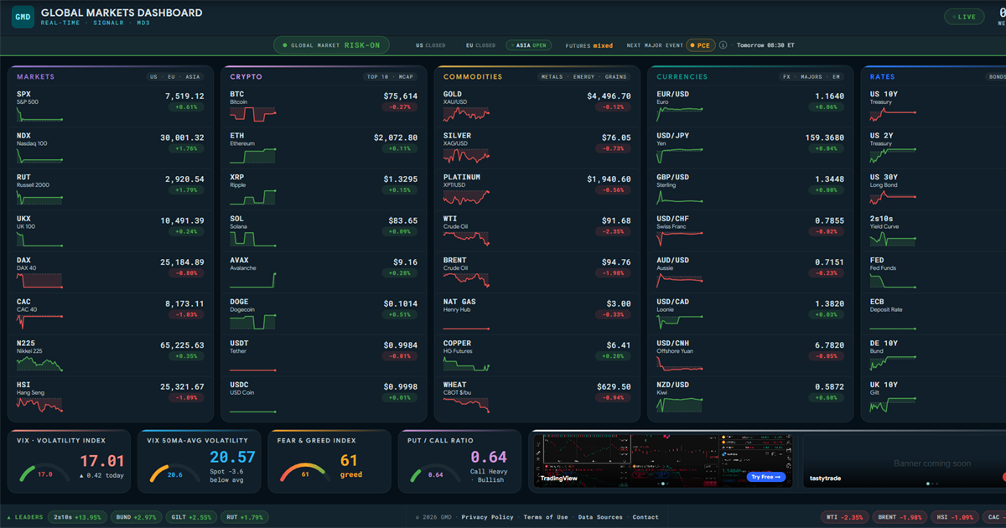Click the FX · Majors · EM chip
The width and height of the screenshot is (1006, 528).
(x=812, y=76)
